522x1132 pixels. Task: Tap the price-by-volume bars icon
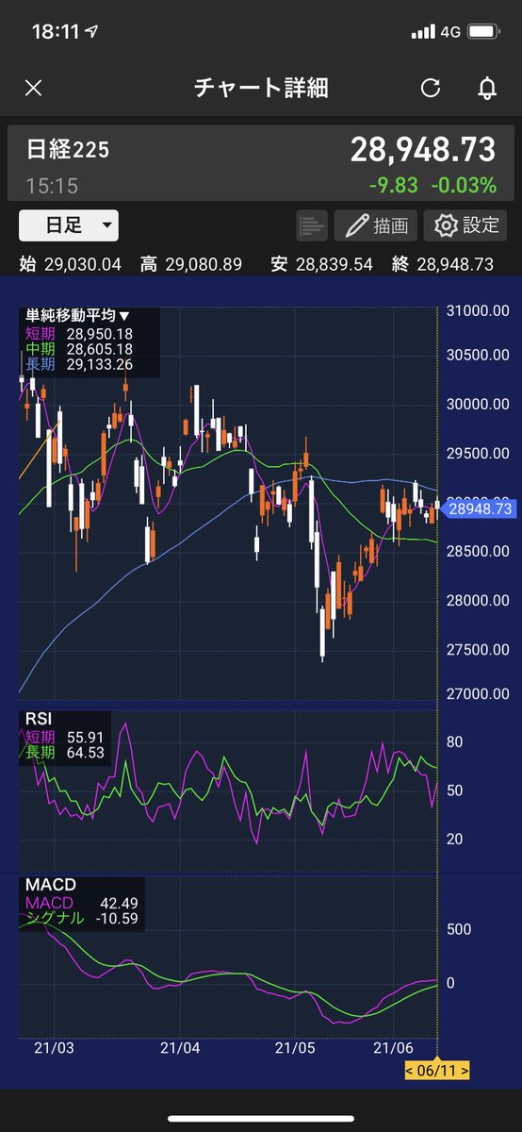click(x=312, y=225)
